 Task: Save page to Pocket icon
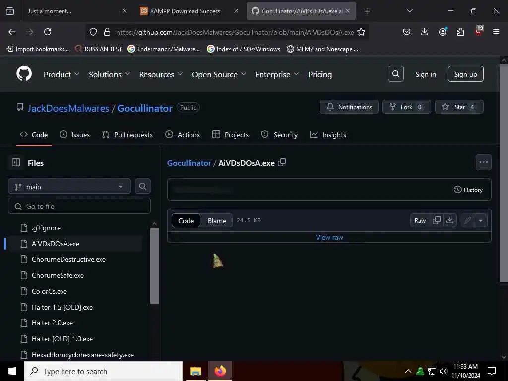click(x=407, y=32)
